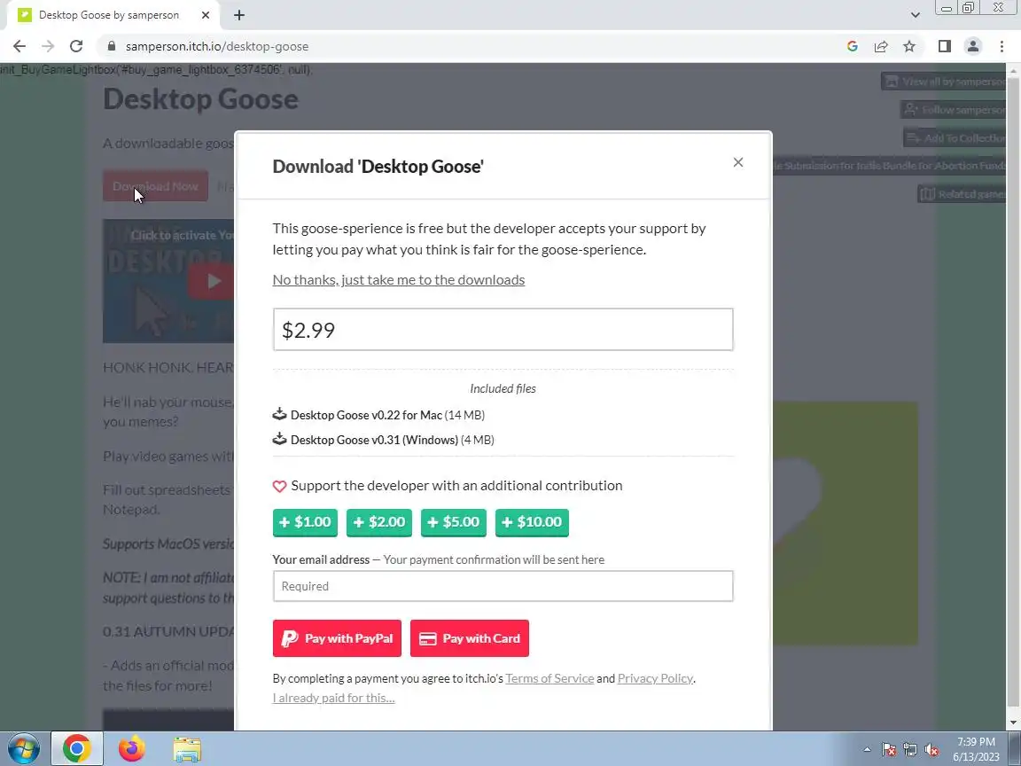The height and width of the screenshot is (766, 1021).
Task: Click the lock site info icon
Action: 112,46
